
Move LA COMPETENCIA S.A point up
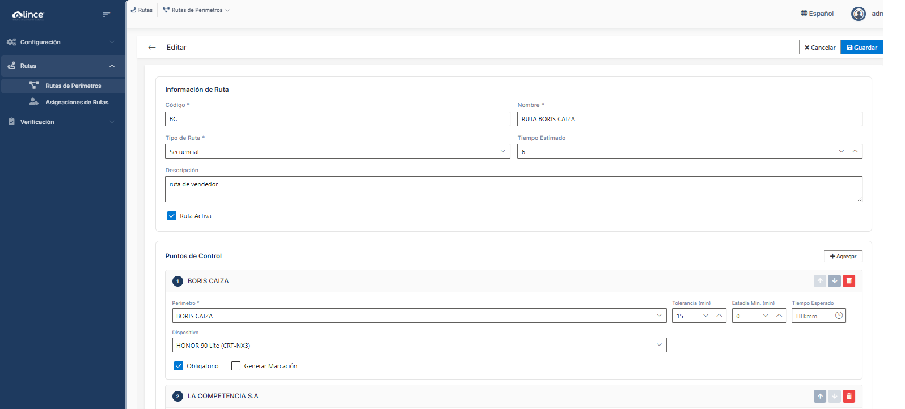(x=820, y=397)
